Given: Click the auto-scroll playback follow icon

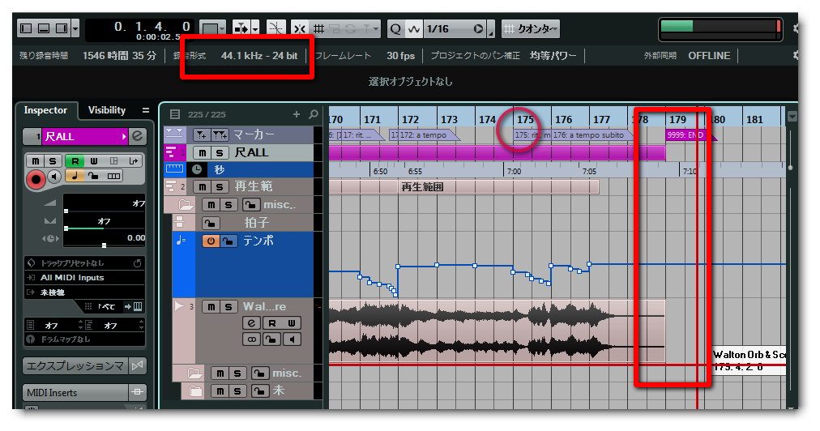Looking at the screenshot, I should tap(241, 28).
